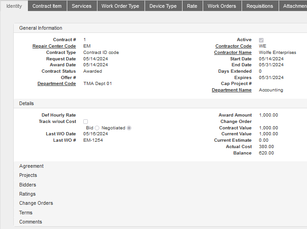Screen dimensions: 307x229
Task: Expand the Change Orders section
Action: tap(36, 203)
